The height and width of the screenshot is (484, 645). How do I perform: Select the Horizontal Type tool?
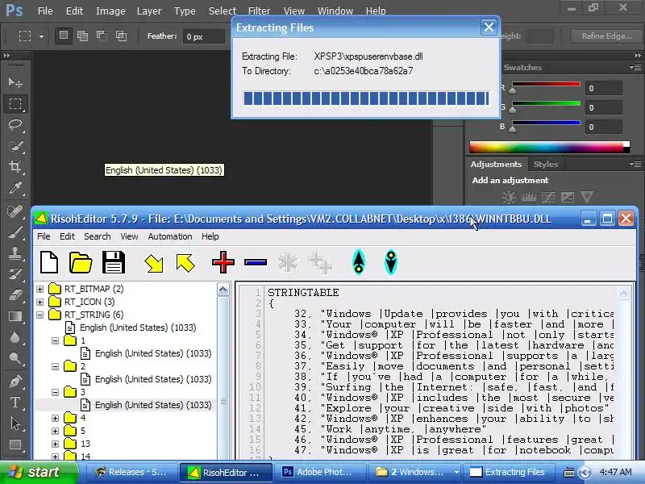(x=15, y=402)
